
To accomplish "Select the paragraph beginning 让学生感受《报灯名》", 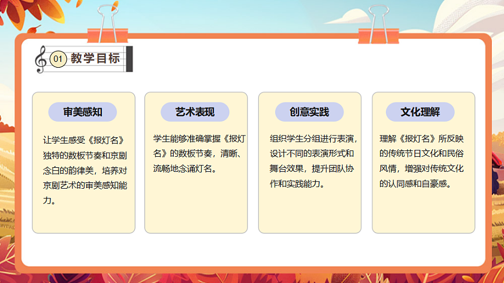I will [x=85, y=170].
